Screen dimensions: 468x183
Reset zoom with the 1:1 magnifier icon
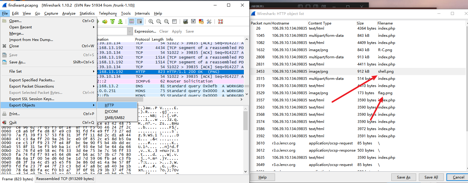(166, 22)
